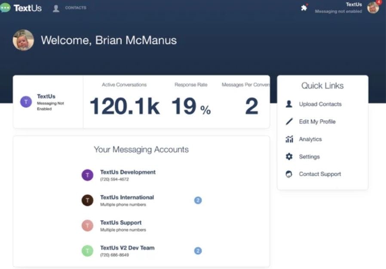Open the Analytics bar chart icon
Viewport: 386px width, 269px height.
pyautogui.click(x=289, y=139)
